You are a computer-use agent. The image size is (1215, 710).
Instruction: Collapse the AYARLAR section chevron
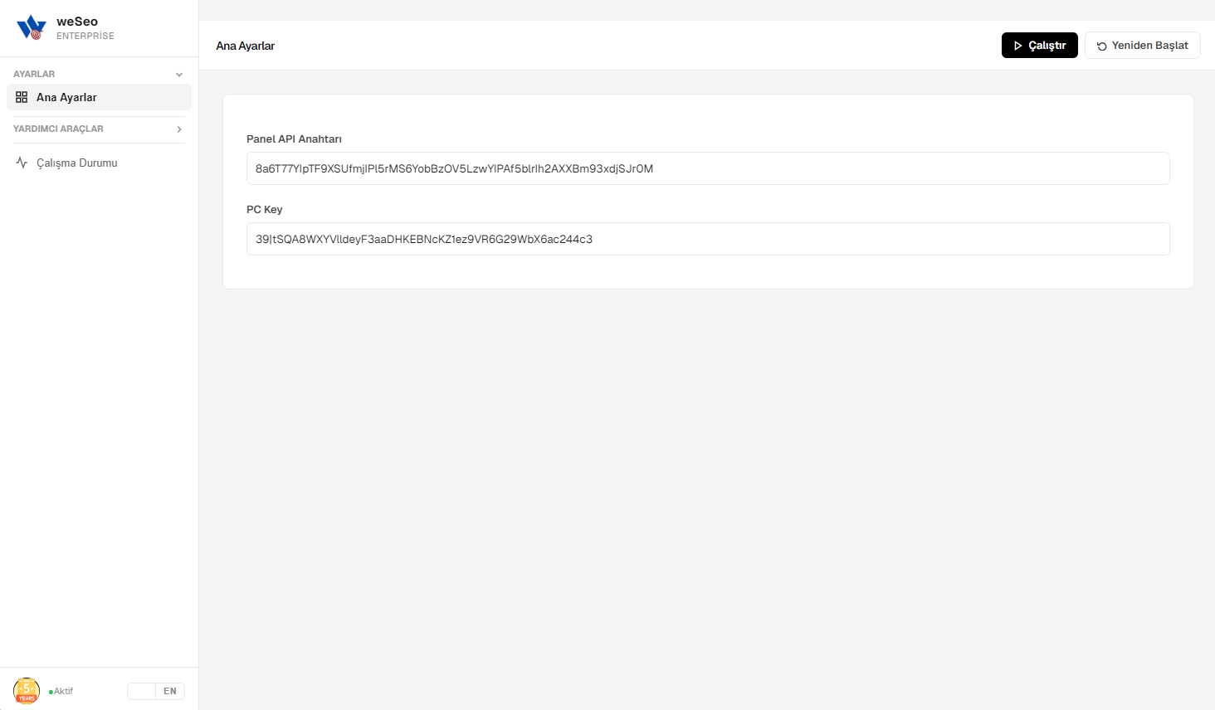tap(179, 75)
